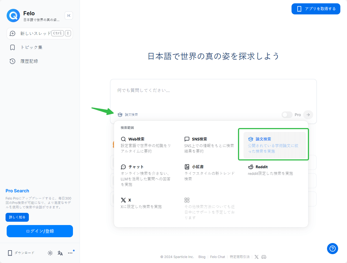Open the help question mark button
This screenshot has width=347, height=263.
332,248
